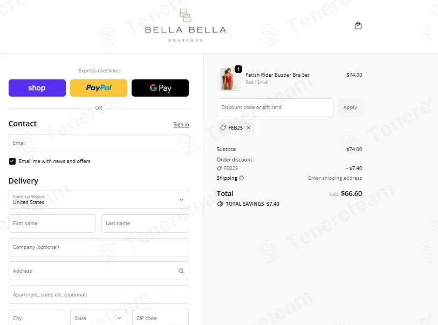
Task: Choose PayPal express checkout
Action: tap(99, 88)
